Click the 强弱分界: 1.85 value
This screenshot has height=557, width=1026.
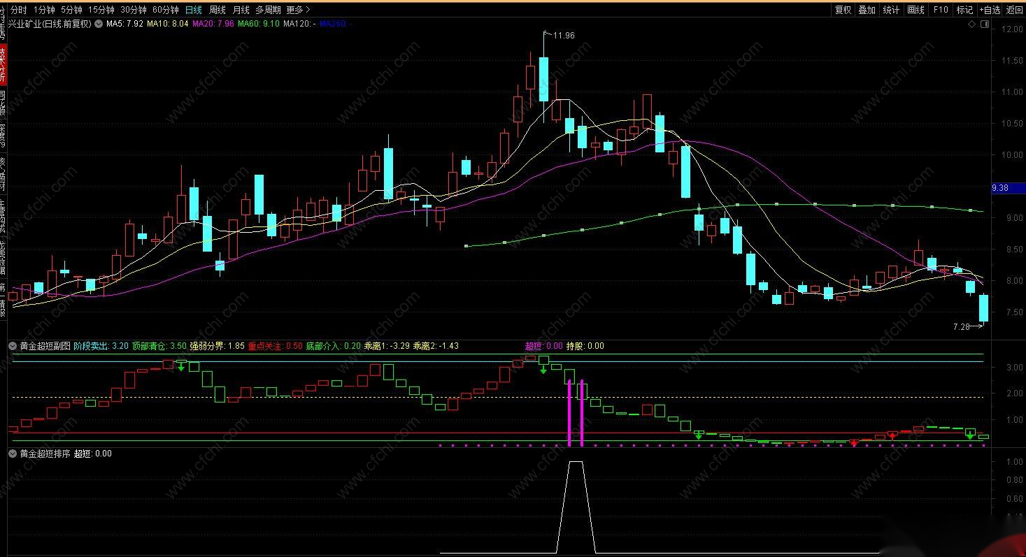pos(218,346)
